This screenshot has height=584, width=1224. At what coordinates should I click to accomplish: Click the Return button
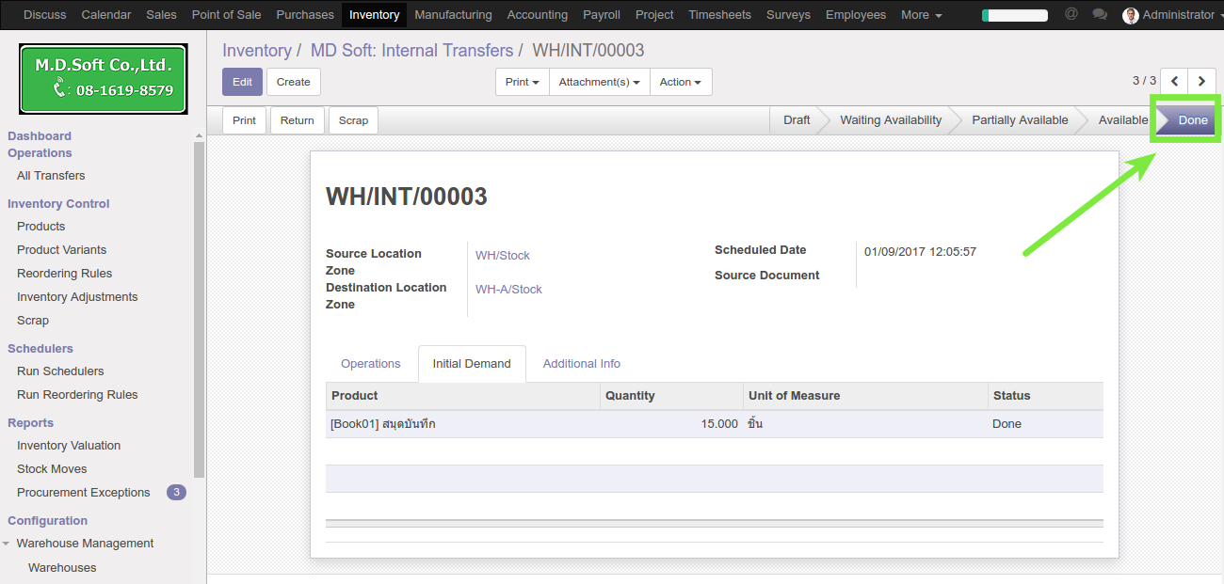coord(297,120)
